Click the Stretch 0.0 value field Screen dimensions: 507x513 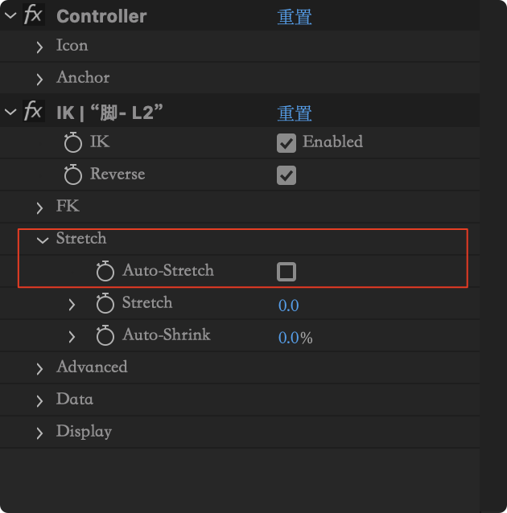pyautogui.click(x=288, y=306)
